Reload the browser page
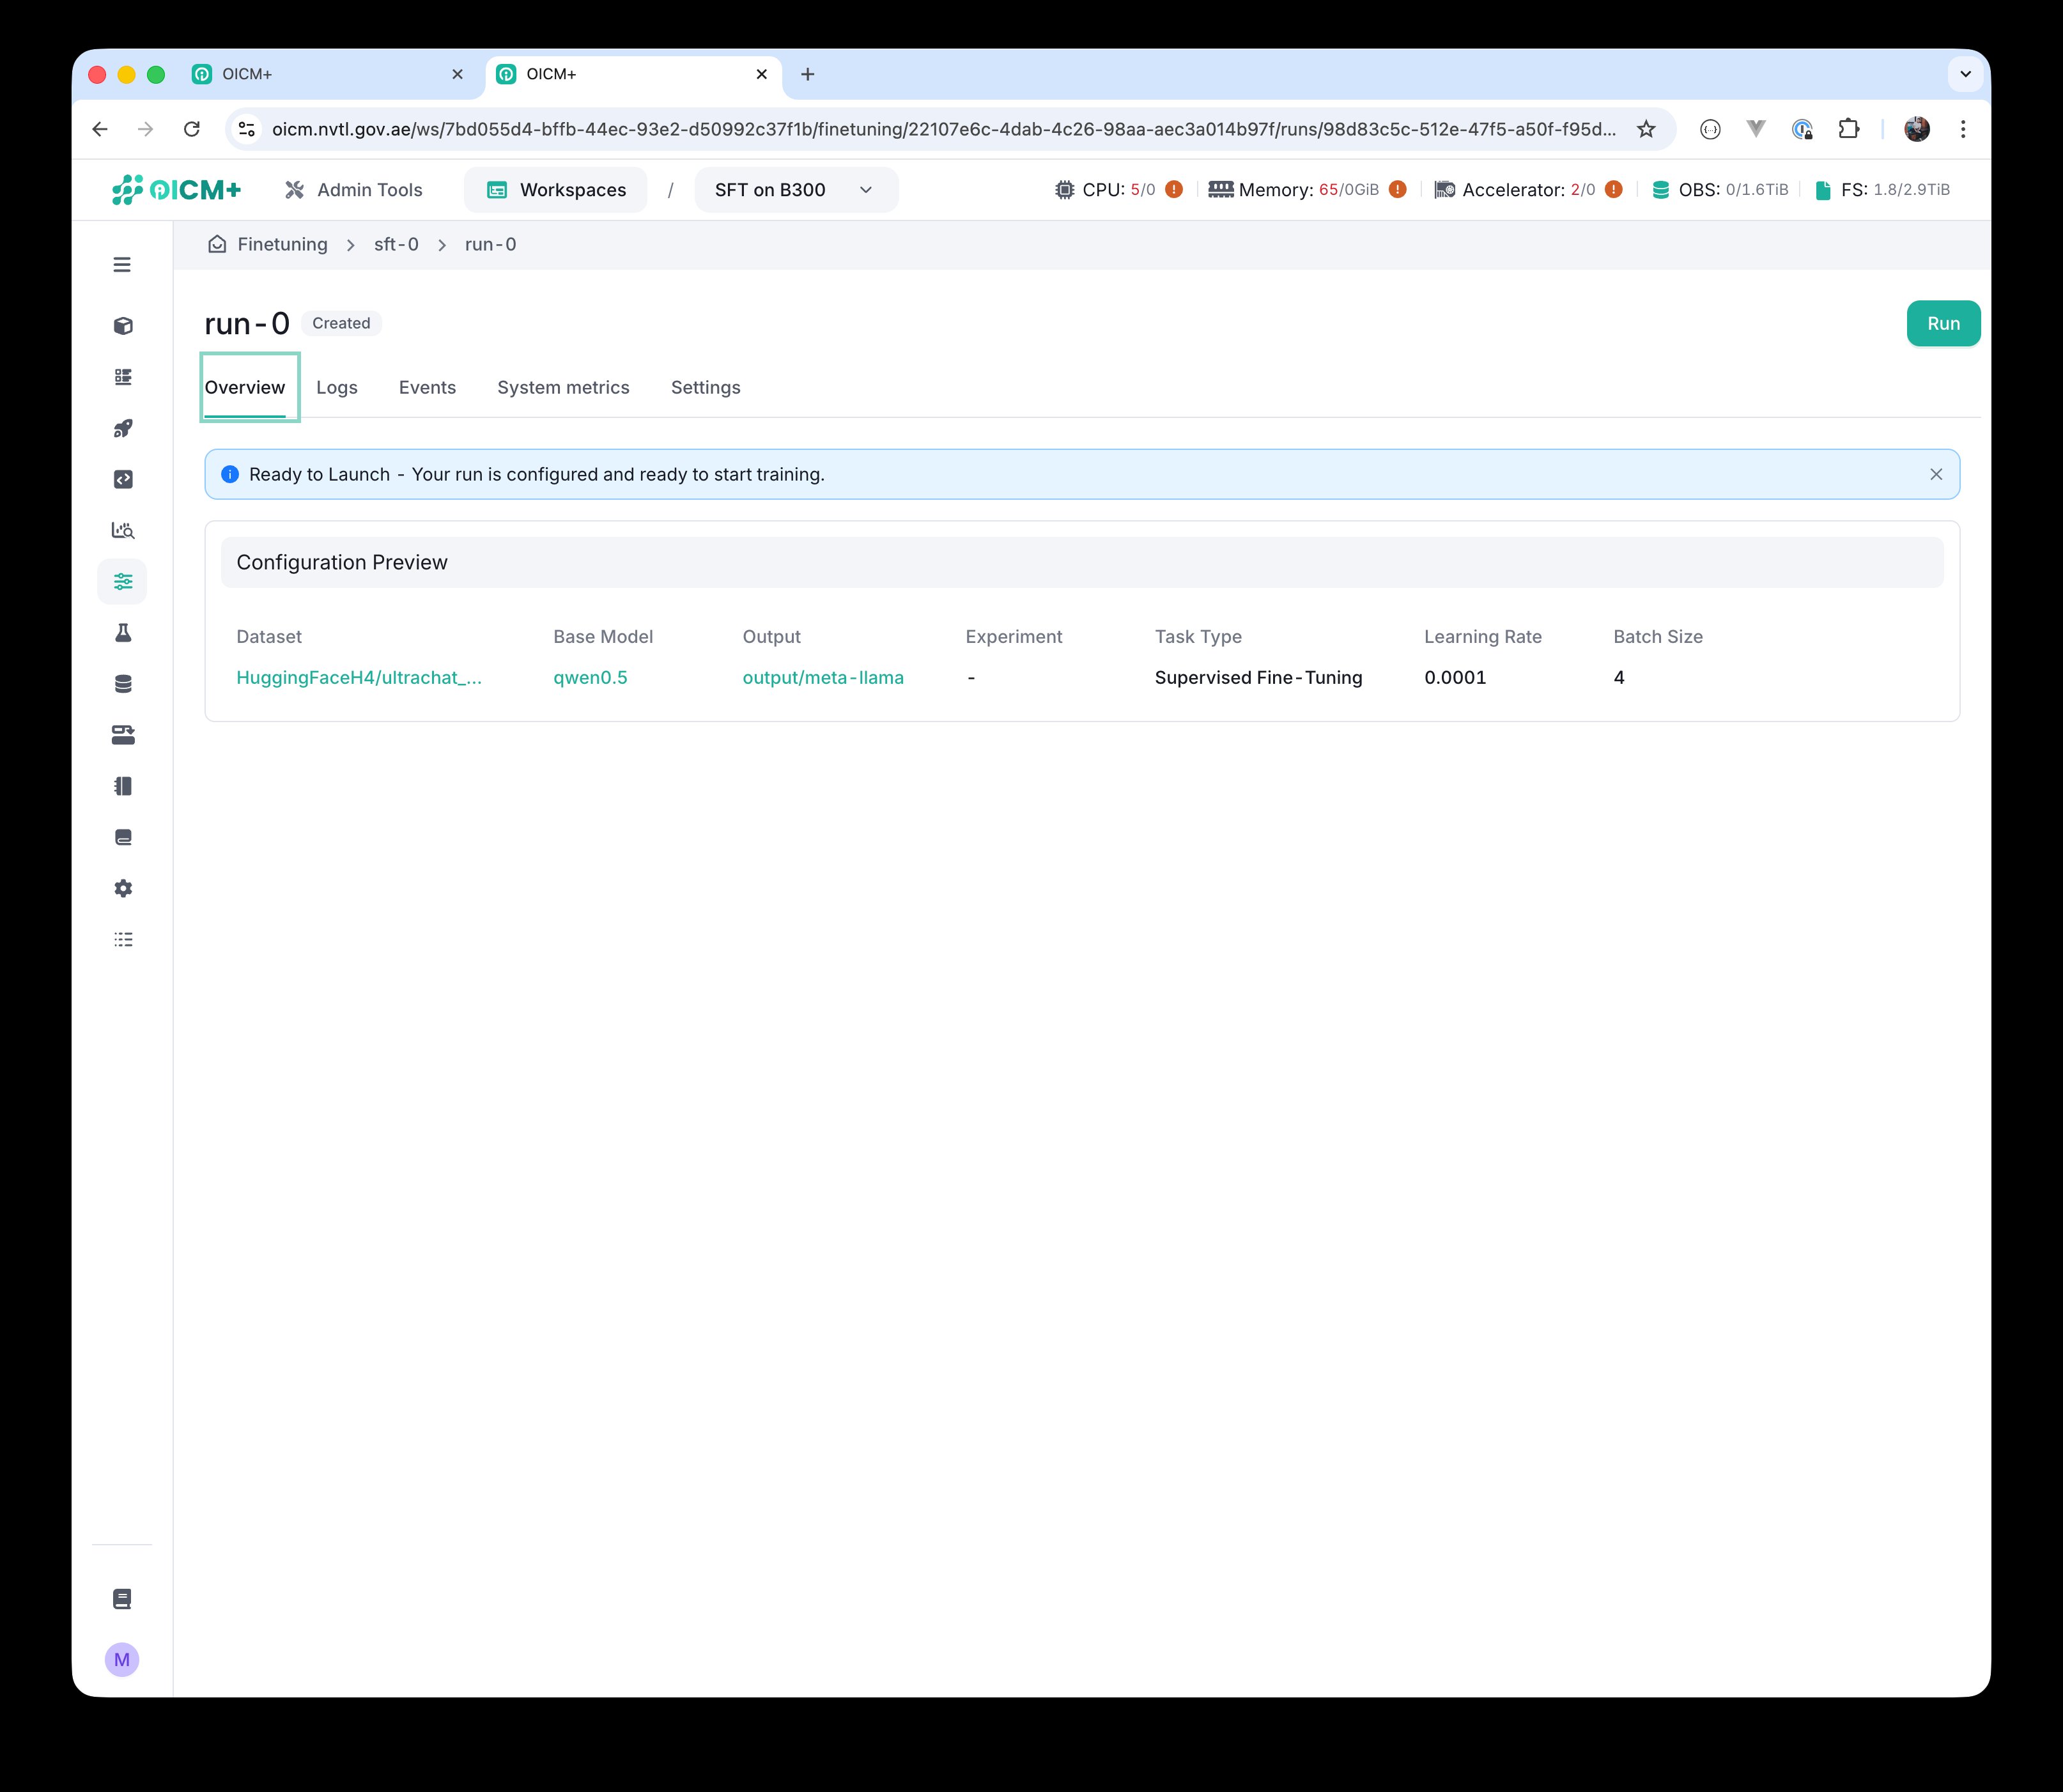 tap(192, 129)
